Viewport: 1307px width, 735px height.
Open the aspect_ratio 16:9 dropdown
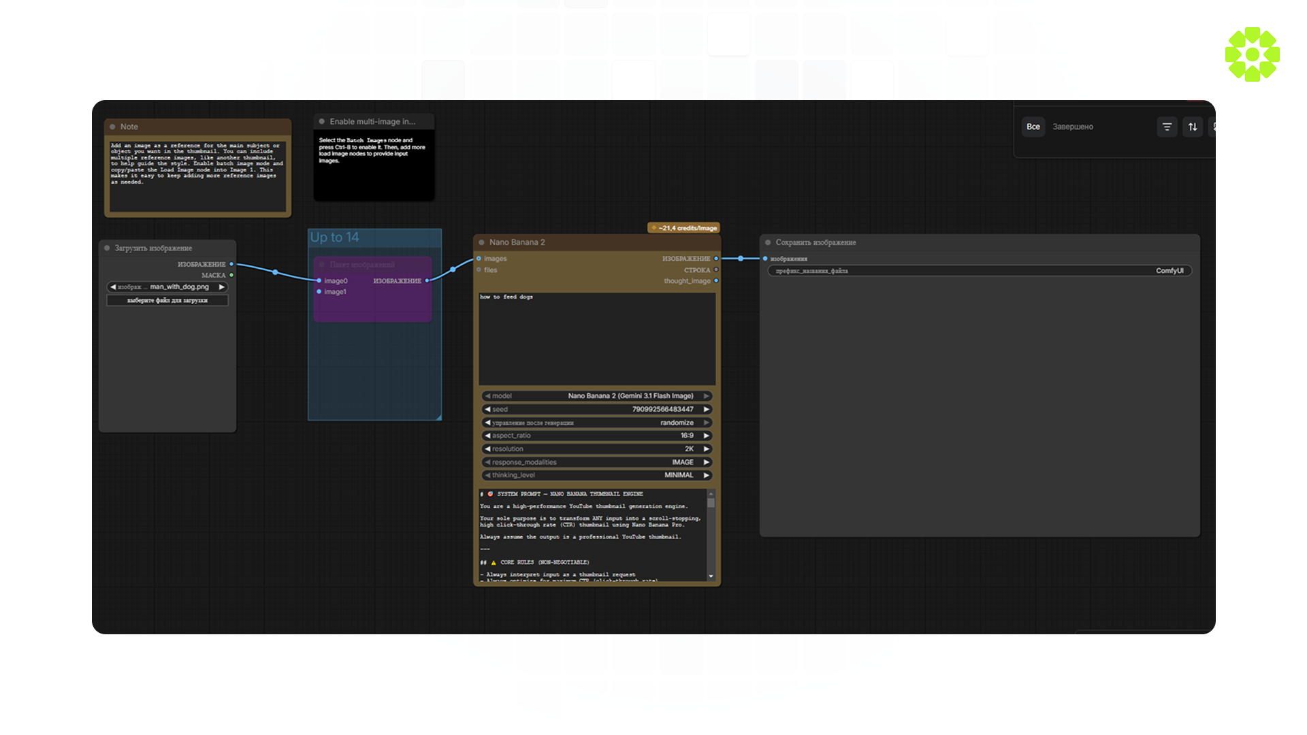click(x=597, y=436)
